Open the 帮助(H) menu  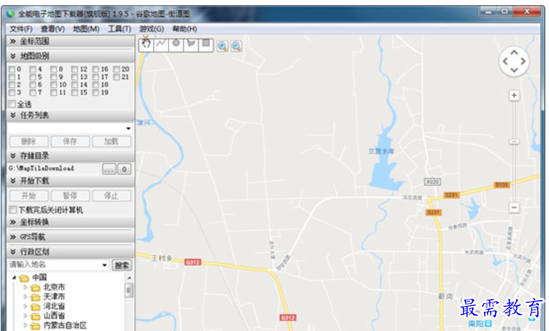tap(185, 29)
